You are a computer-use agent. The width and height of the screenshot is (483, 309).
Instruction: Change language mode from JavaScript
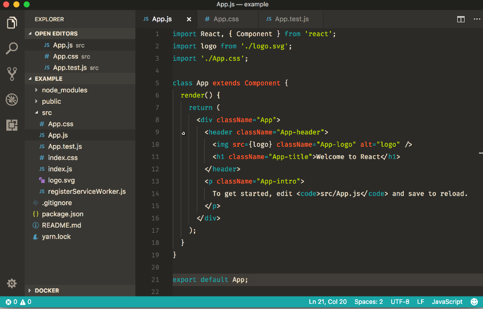coord(446,302)
